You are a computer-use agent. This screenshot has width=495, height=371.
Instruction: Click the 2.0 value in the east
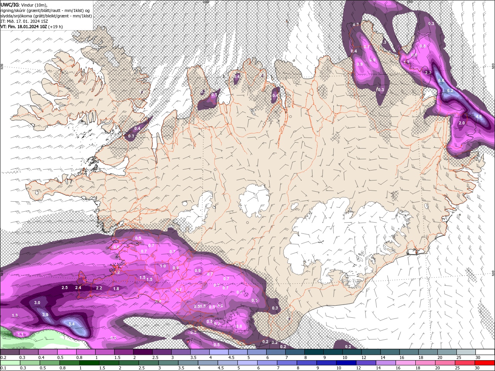pos(461,123)
